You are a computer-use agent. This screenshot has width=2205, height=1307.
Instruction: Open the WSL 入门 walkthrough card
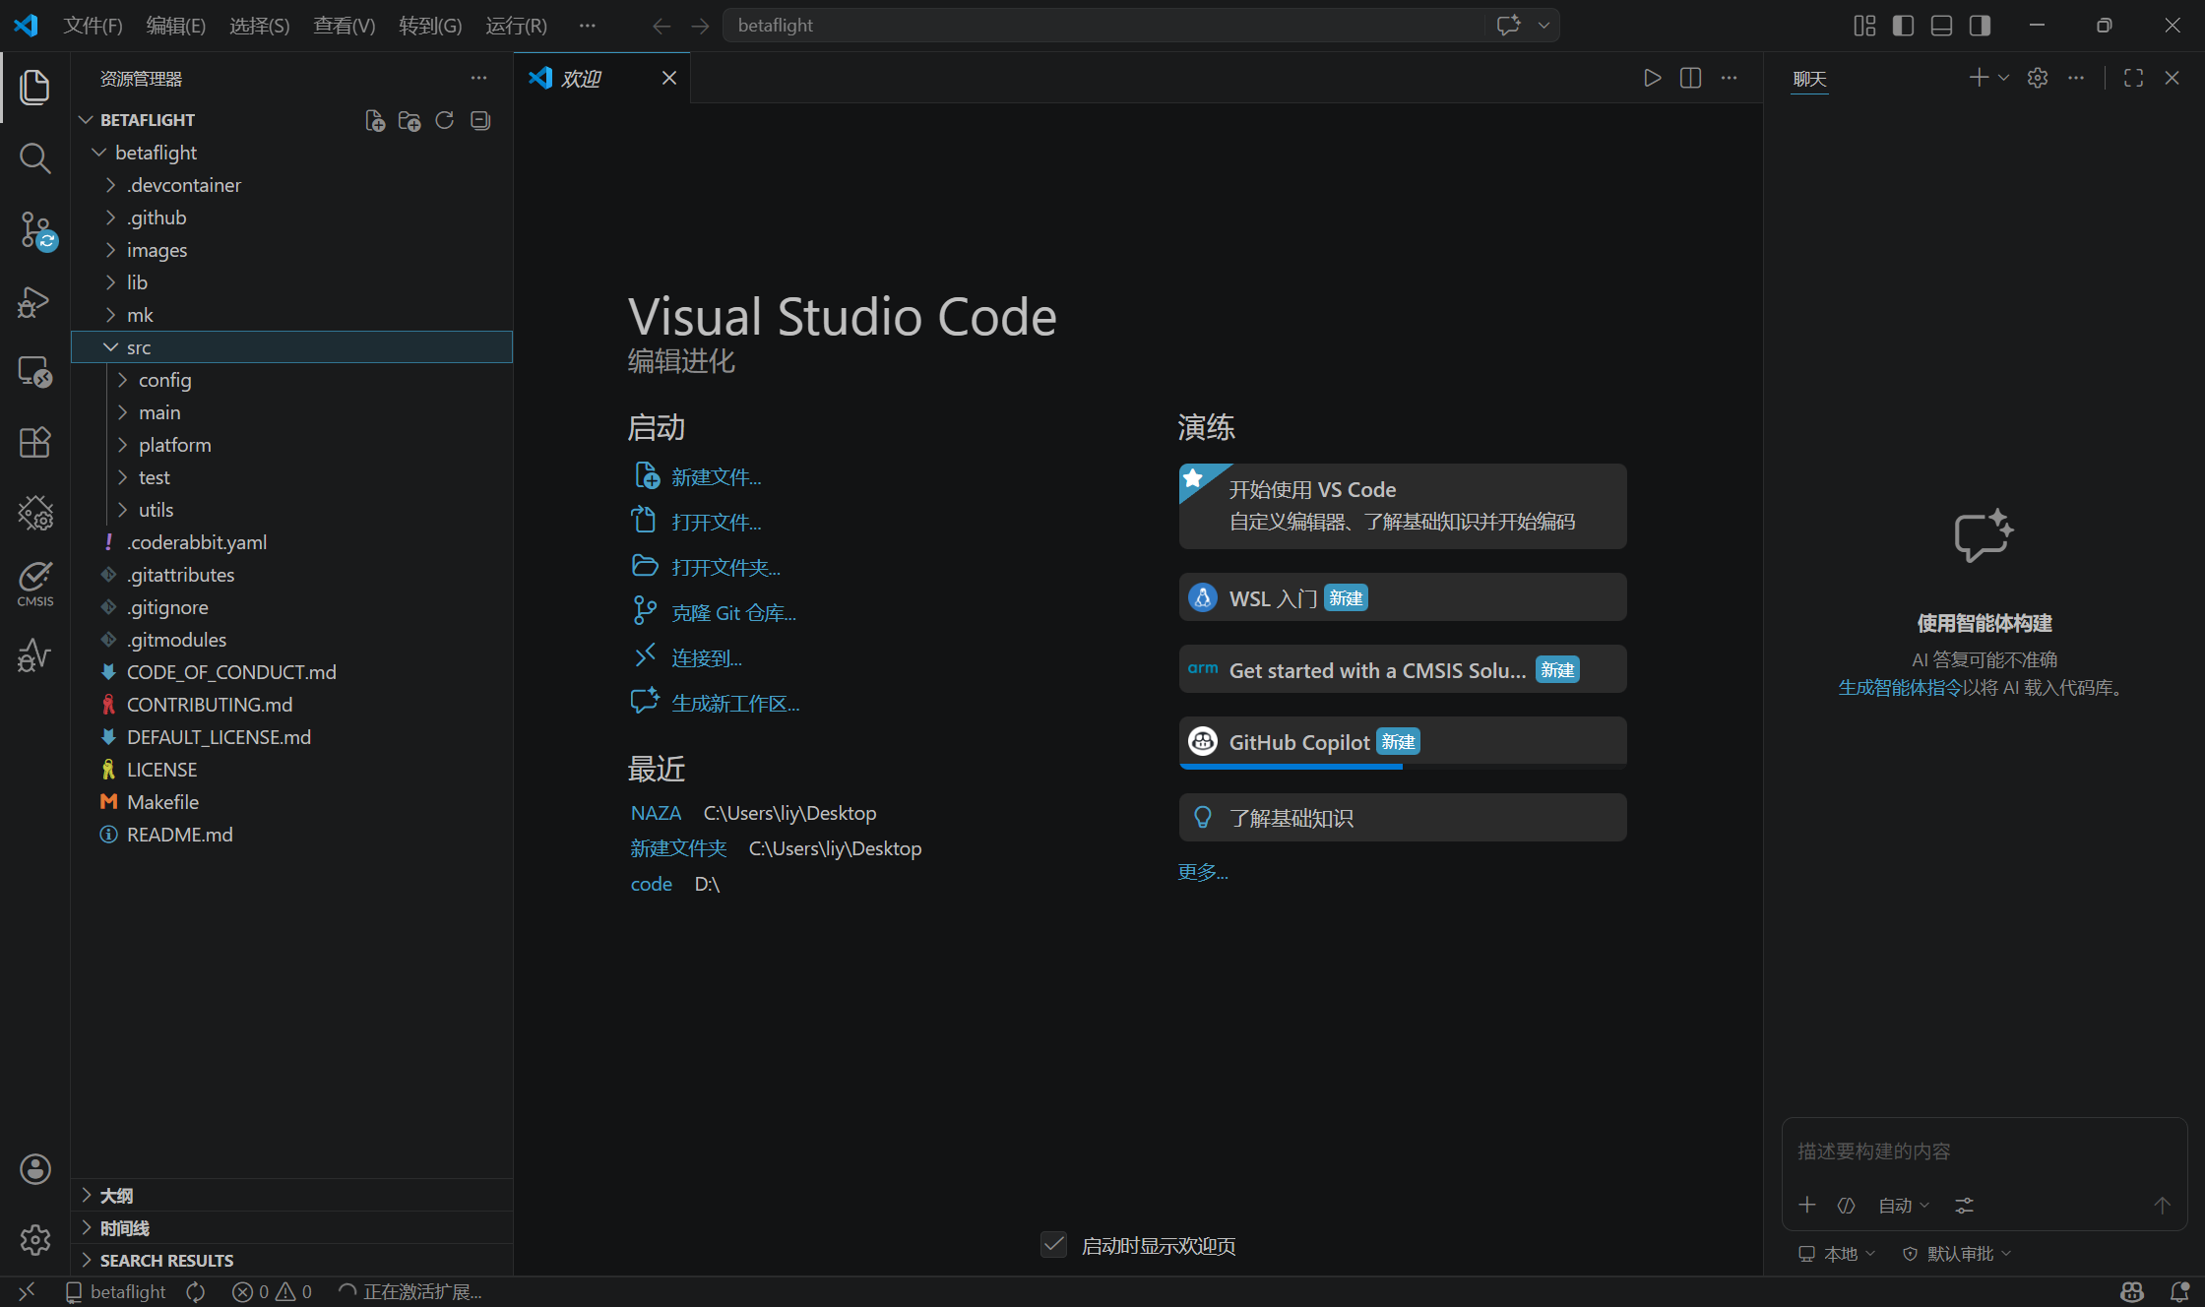[1403, 597]
